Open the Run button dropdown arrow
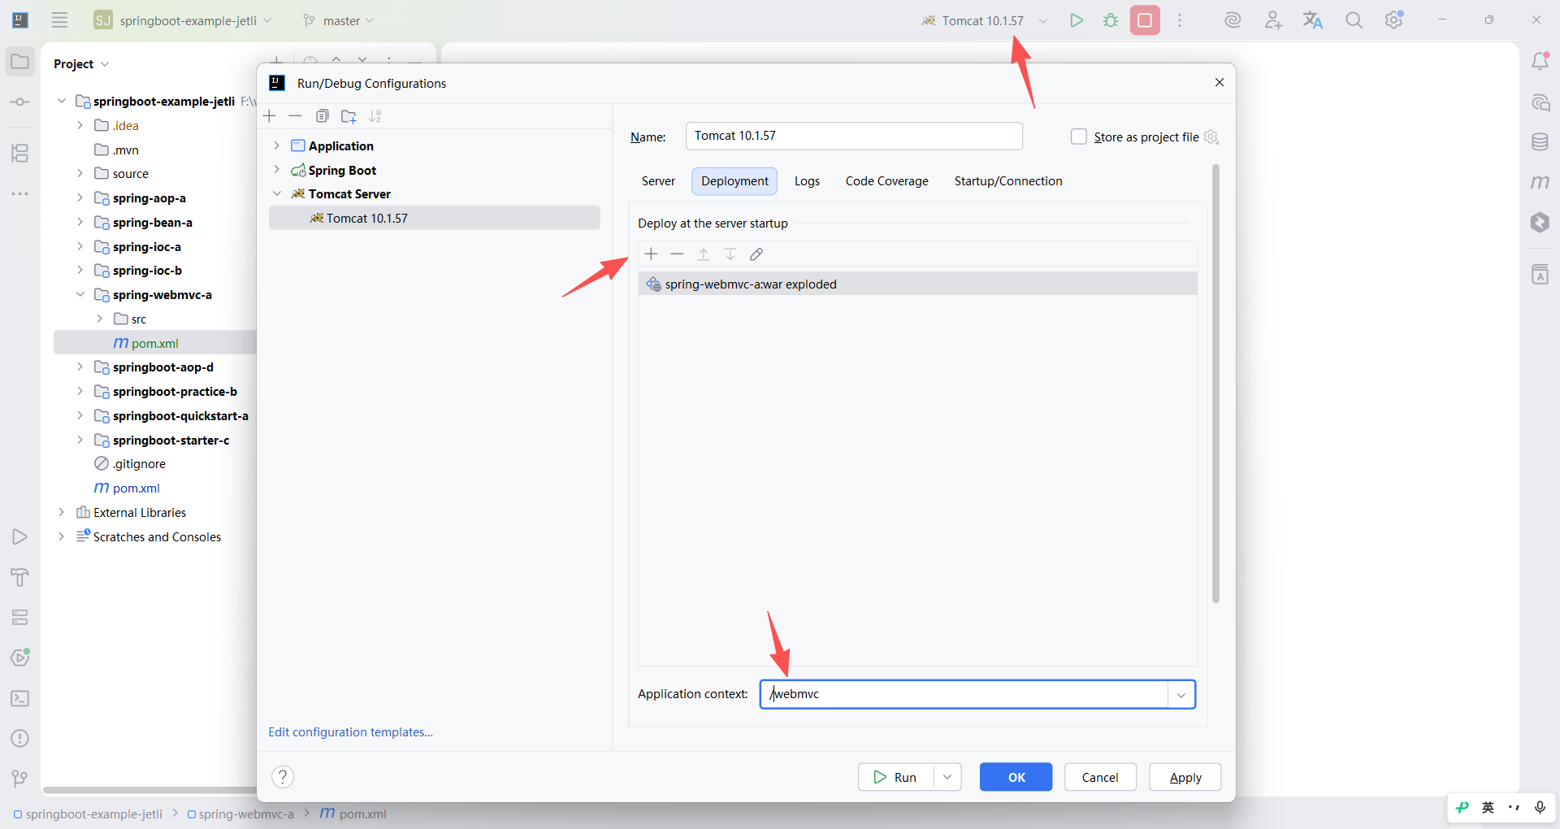 pos(947,777)
